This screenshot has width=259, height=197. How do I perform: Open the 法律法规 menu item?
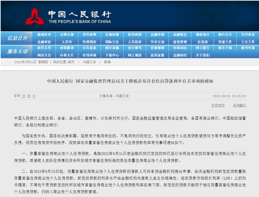67,34
